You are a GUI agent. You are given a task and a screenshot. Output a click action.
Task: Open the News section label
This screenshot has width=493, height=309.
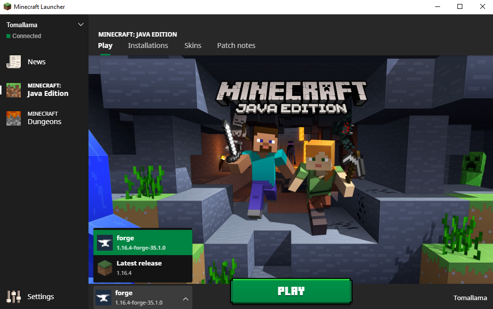click(x=37, y=62)
